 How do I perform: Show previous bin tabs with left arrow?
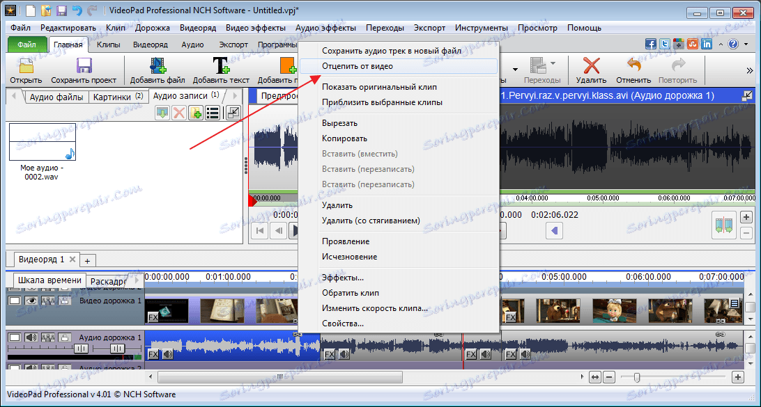14,95
